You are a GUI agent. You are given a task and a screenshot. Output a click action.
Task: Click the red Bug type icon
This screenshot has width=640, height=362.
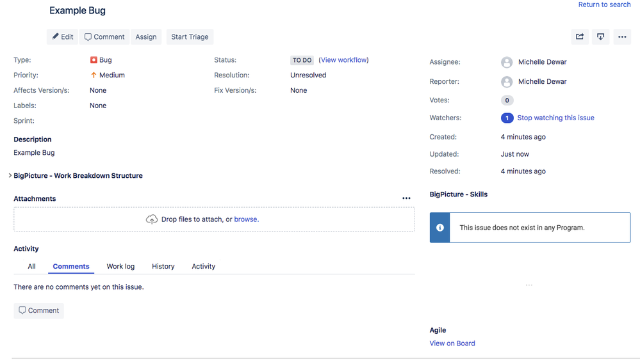pyautogui.click(x=94, y=60)
